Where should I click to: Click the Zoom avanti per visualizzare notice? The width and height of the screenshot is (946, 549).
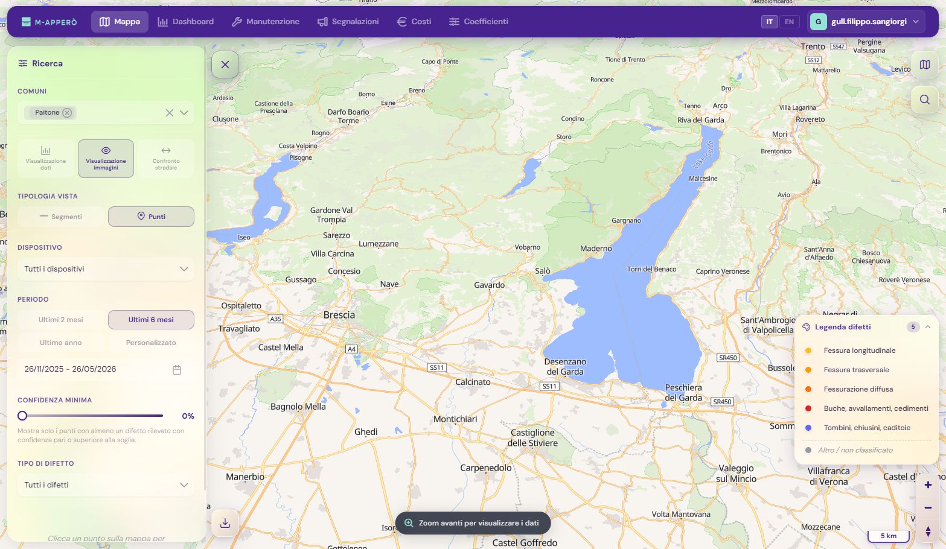tap(473, 523)
